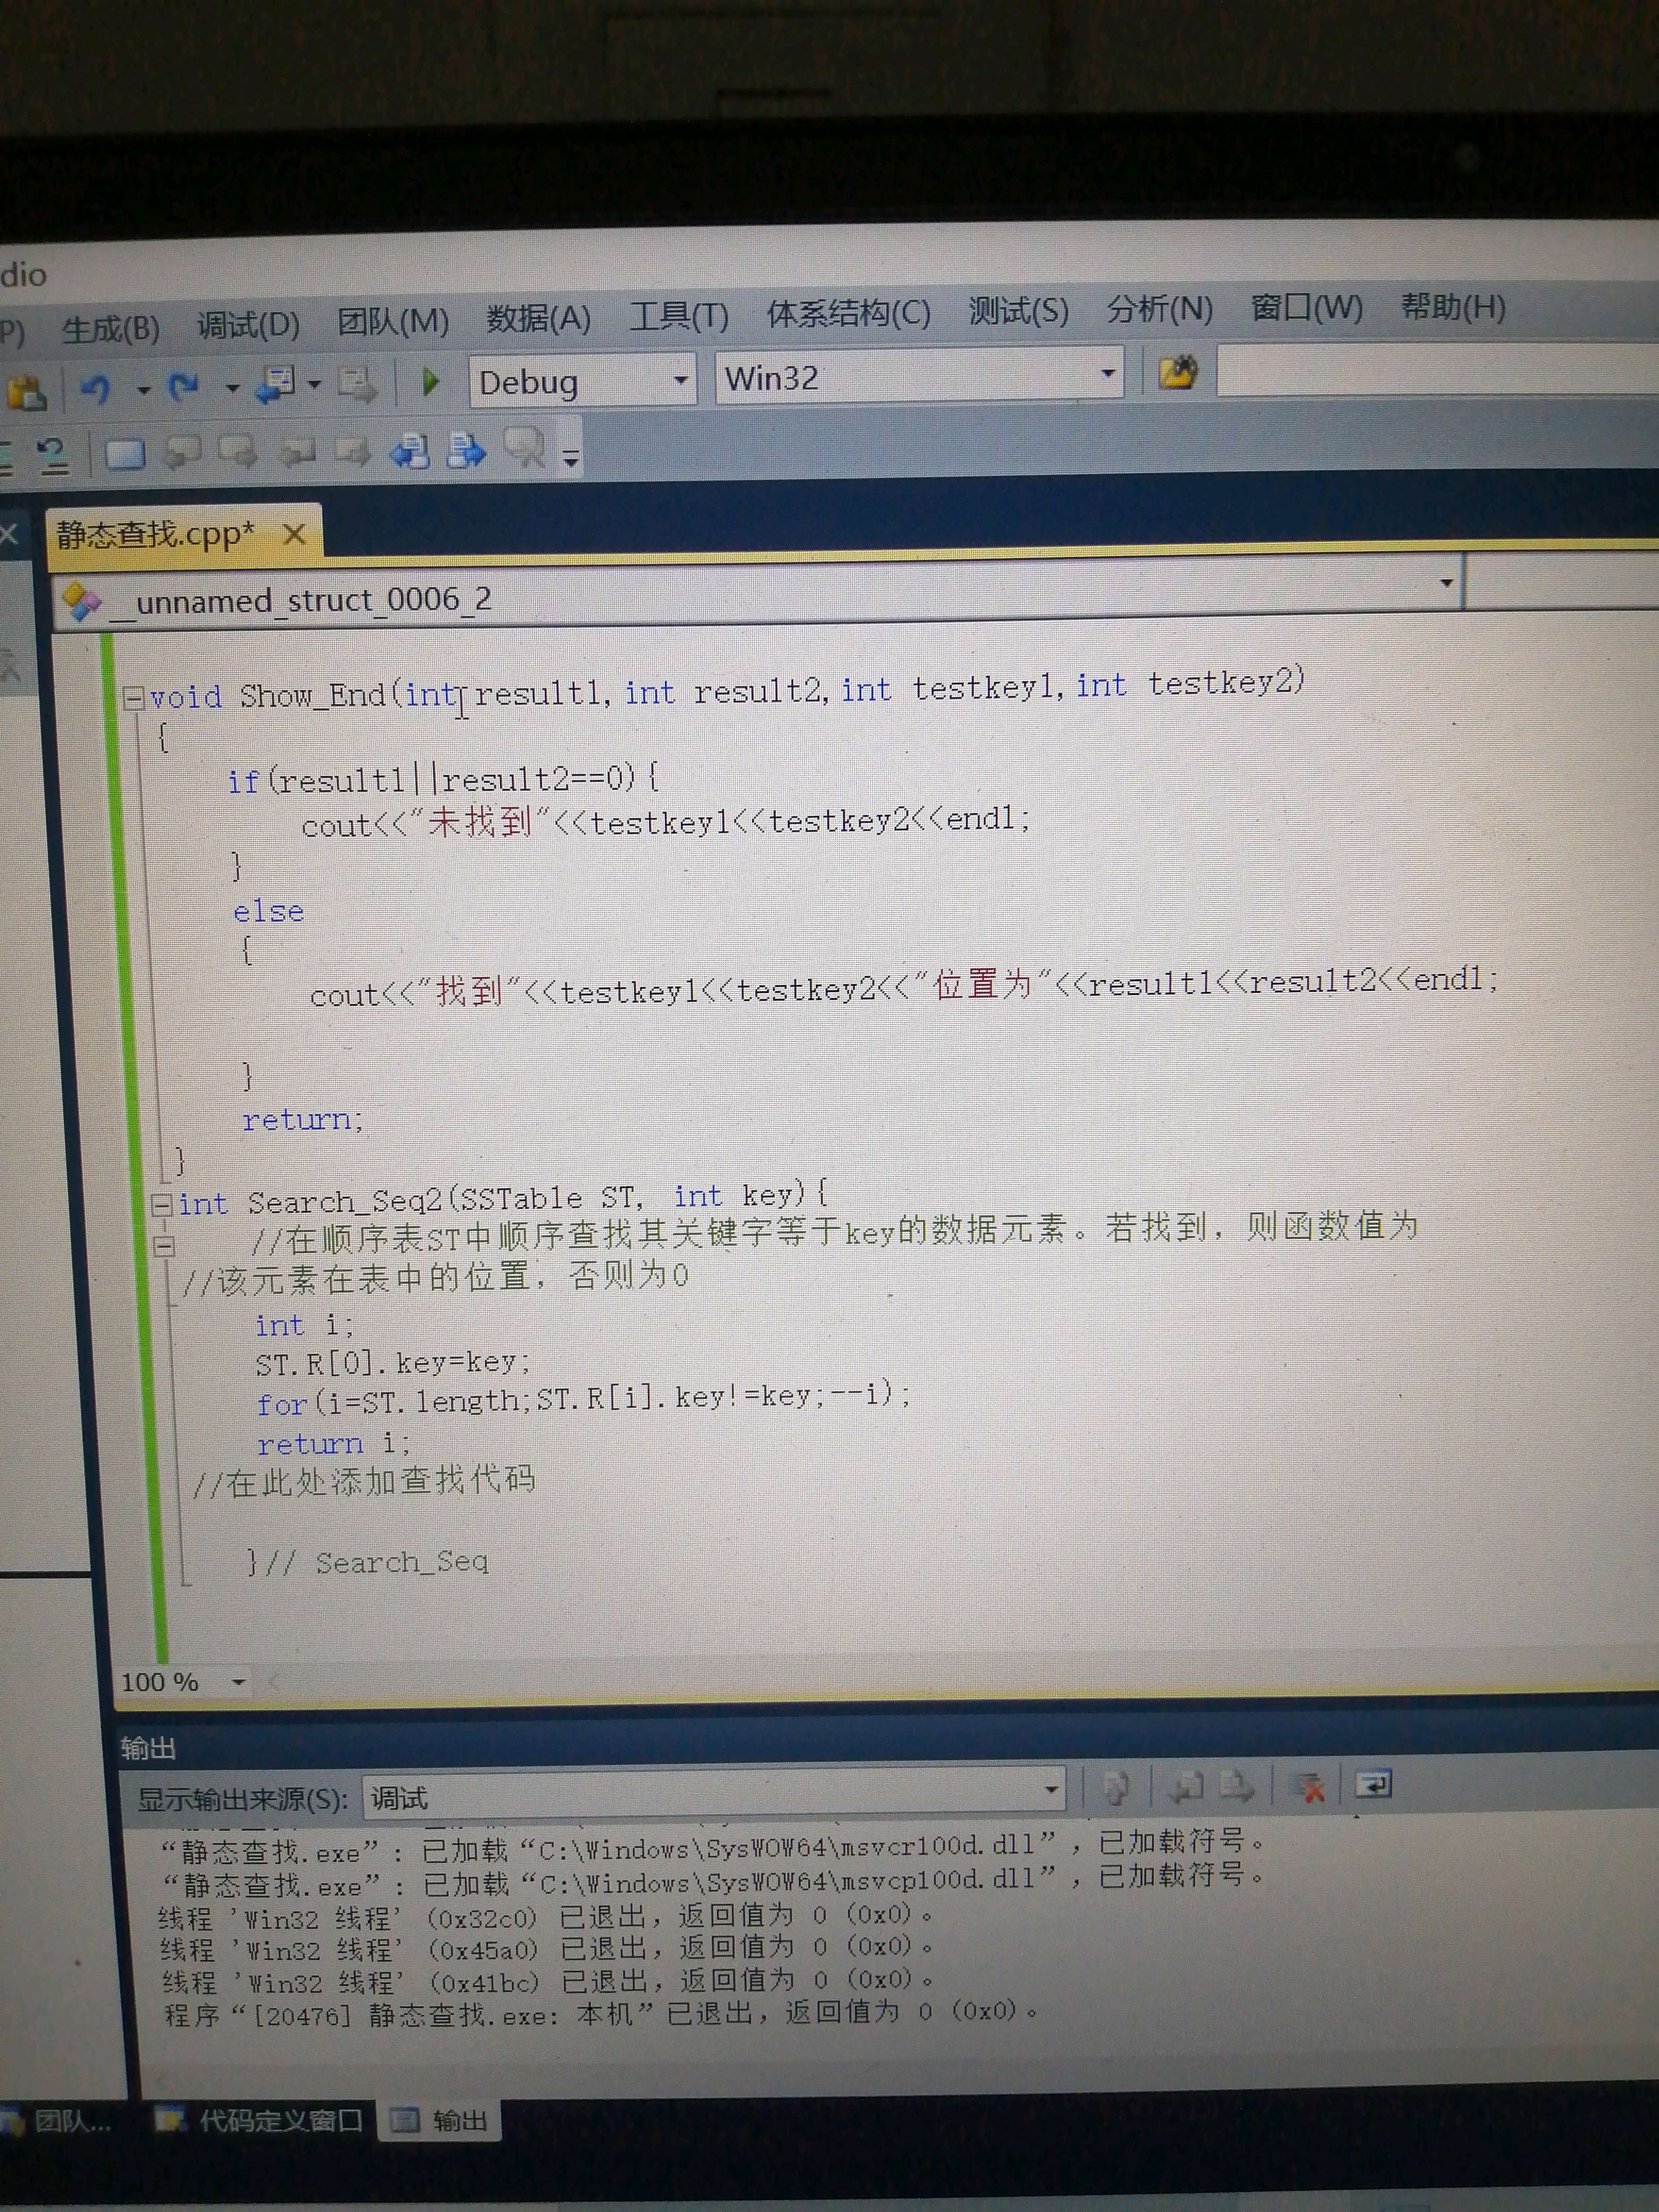Click next bookmark in folder icon
Screen dimensions: 1659x2212
[353, 452]
